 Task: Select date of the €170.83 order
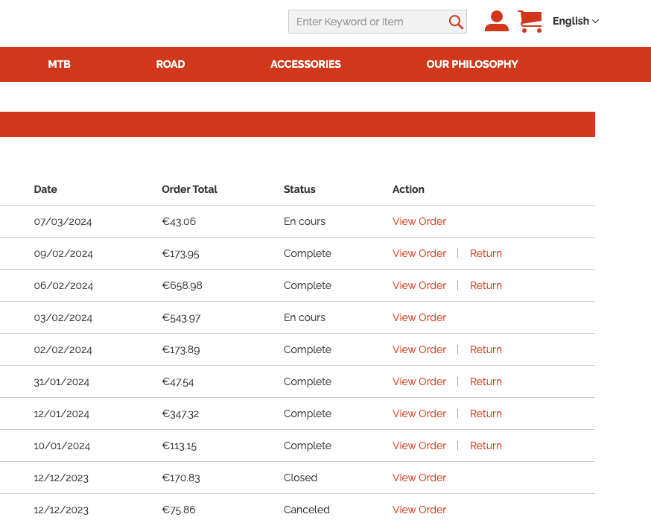[61, 478]
